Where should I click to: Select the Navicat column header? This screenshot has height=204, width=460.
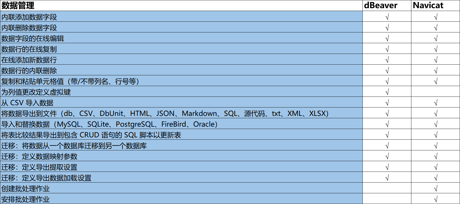[428, 5]
